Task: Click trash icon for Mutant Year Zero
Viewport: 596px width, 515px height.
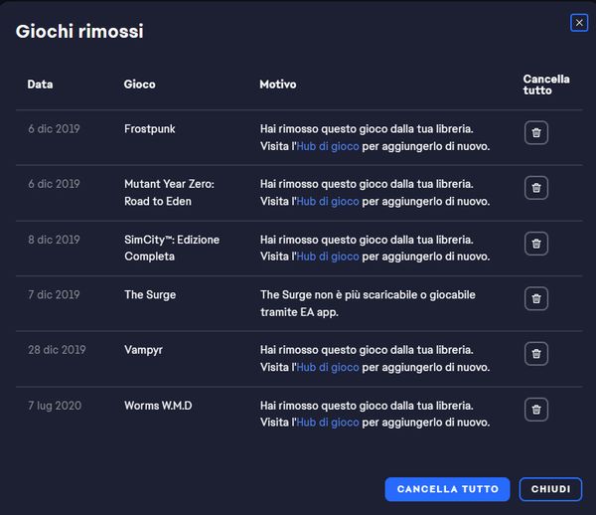Action: coord(535,188)
